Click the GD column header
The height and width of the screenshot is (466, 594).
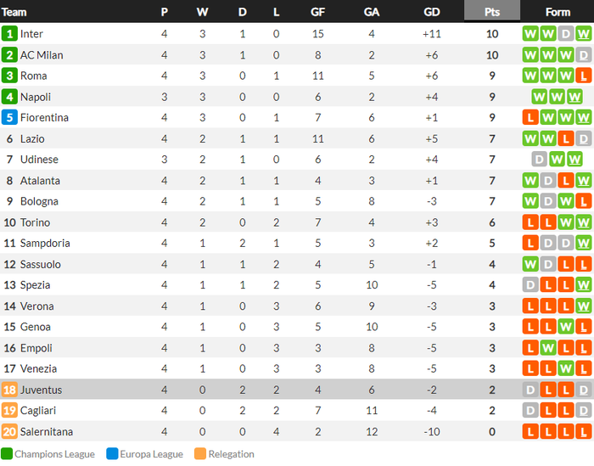click(x=431, y=12)
